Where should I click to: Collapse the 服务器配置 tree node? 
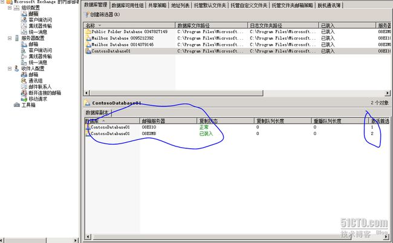tap(10, 38)
